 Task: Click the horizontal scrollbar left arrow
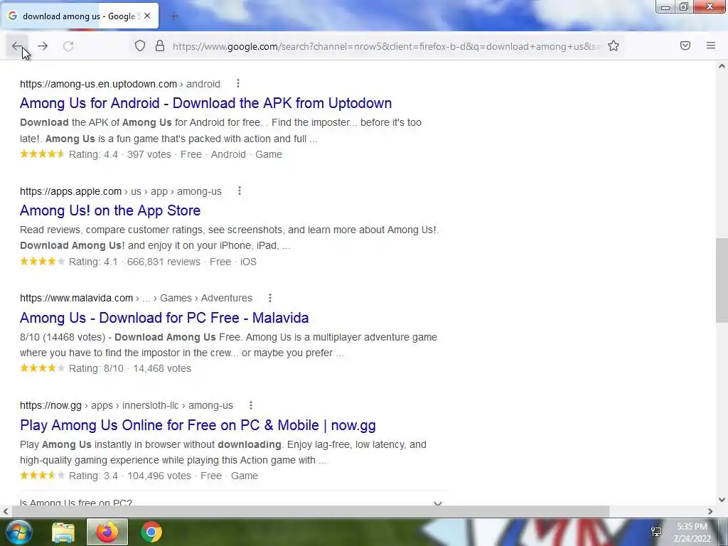(x=6, y=512)
